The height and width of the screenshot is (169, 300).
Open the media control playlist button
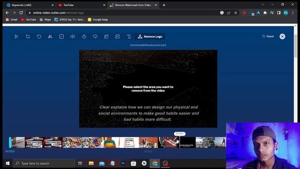272,13
